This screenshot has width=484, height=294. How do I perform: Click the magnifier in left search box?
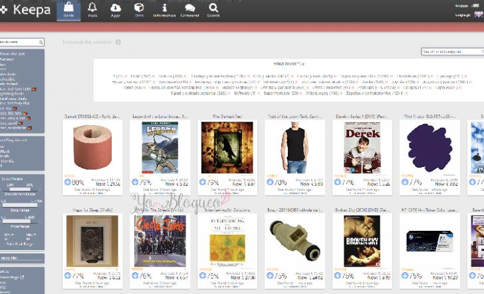41,43
